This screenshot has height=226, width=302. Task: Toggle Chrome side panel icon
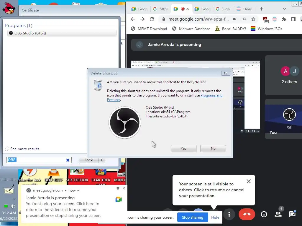click(293, 19)
